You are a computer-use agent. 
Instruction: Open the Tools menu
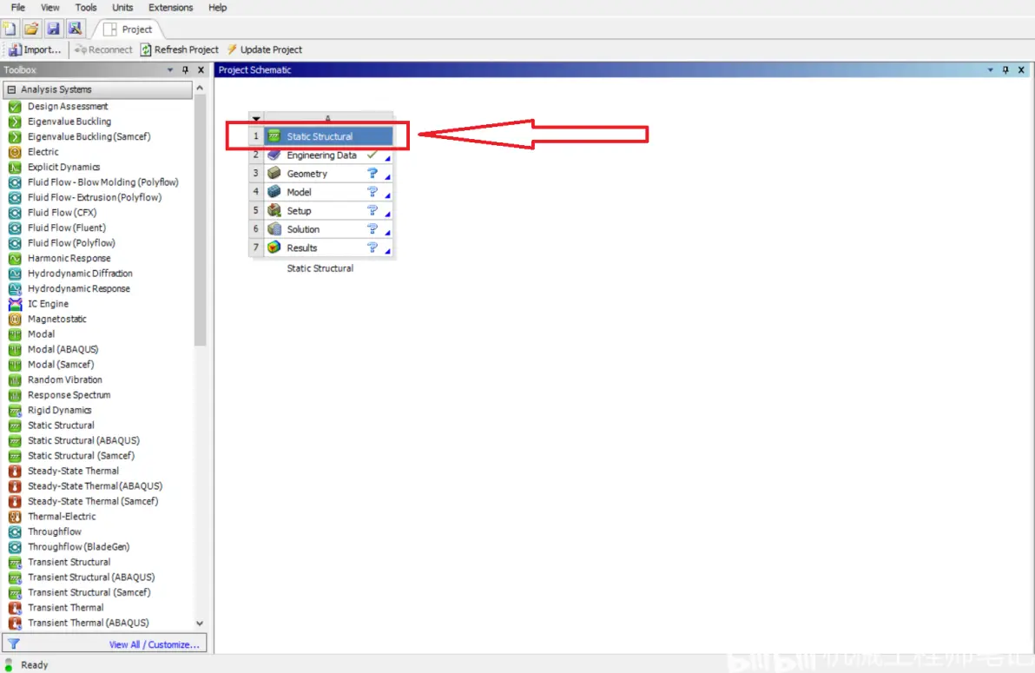click(x=86, y=7)
